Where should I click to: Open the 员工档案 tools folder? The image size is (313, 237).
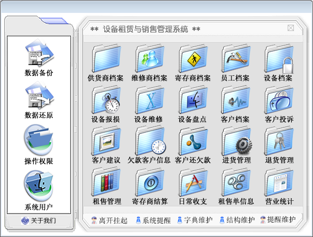click(x=236, y=58)
